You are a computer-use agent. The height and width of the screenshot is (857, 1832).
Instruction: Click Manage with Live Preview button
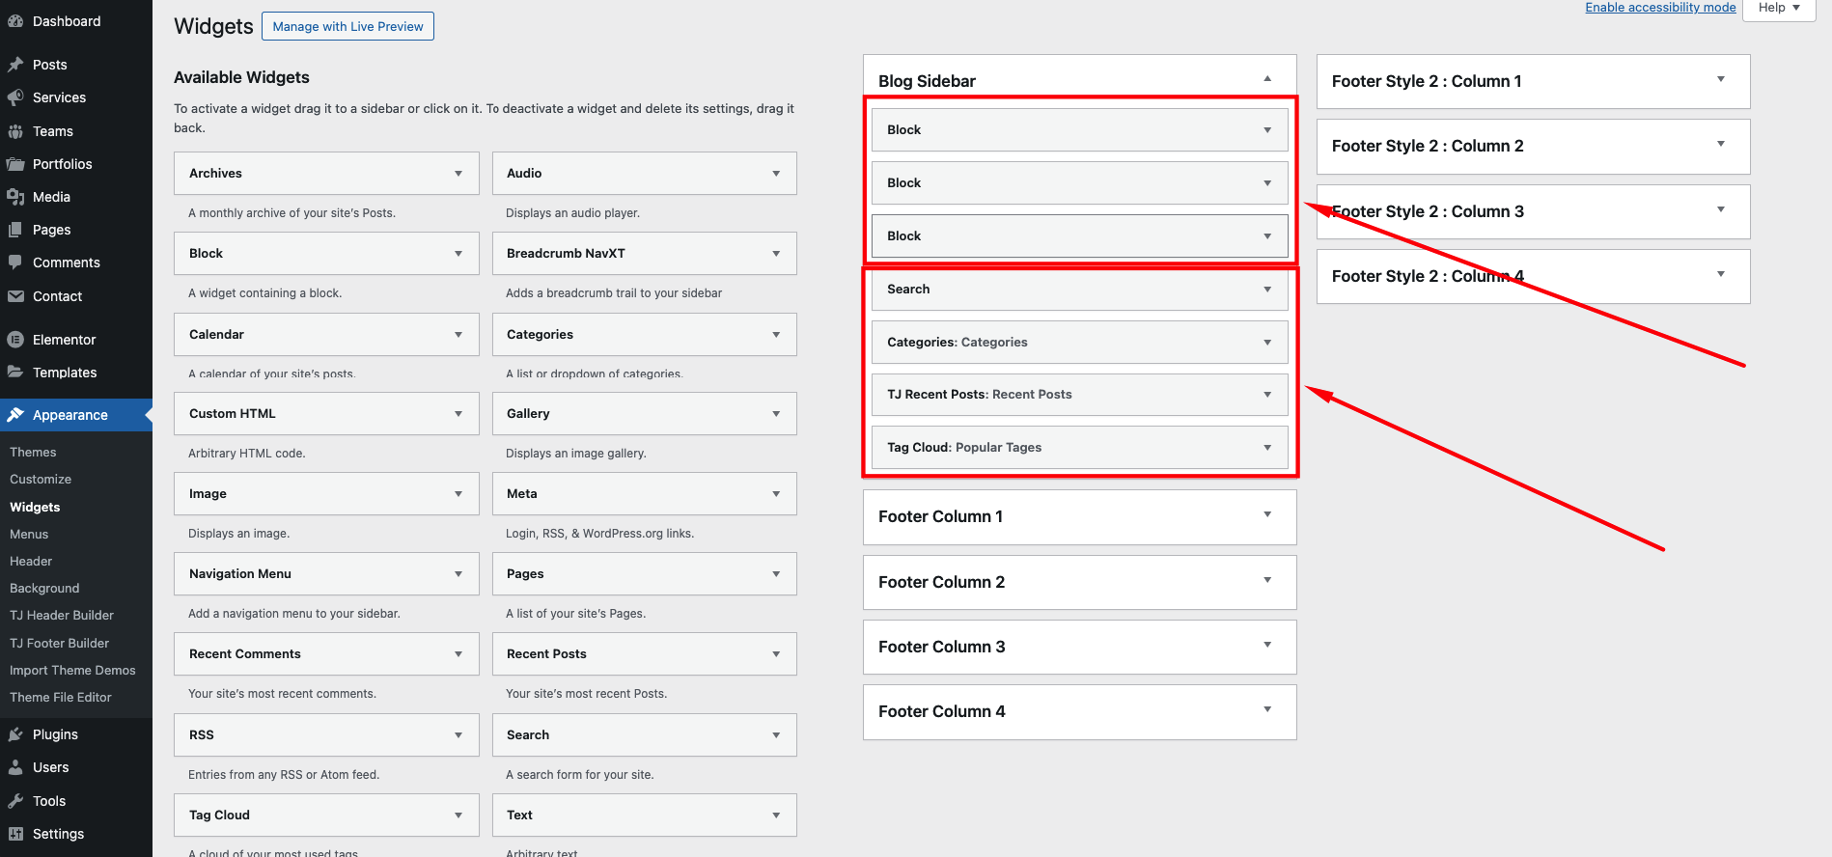[x=347, y=26]
